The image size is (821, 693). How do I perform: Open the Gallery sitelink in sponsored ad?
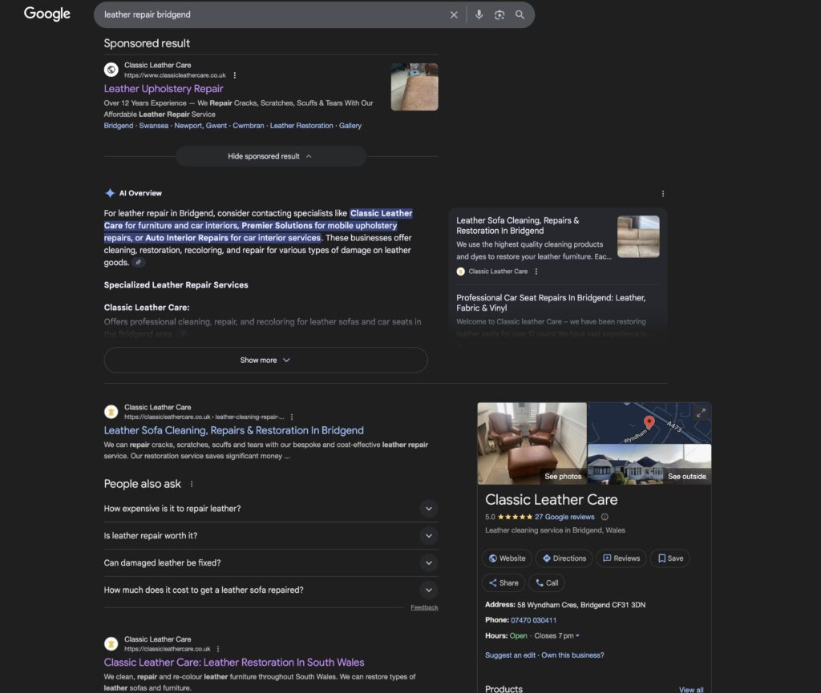(350, 126)
